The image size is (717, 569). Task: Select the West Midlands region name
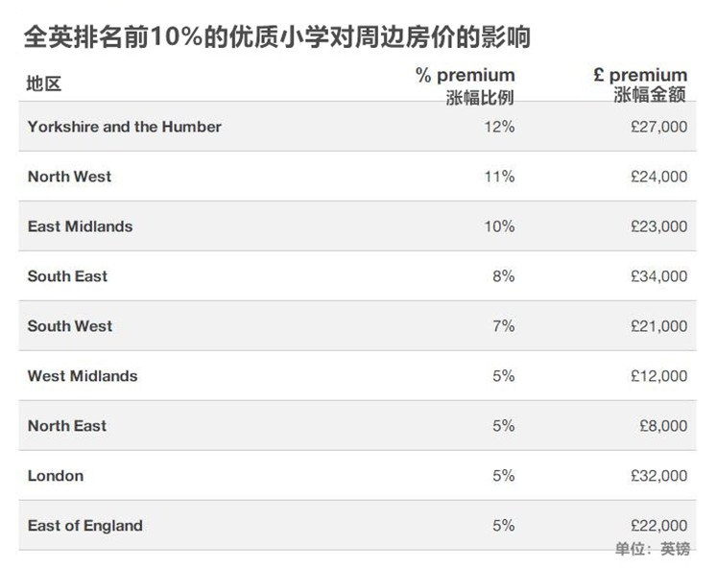click(x=83, y=376)
